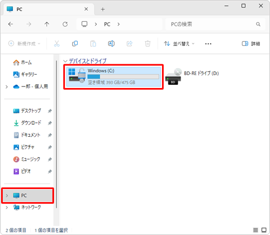Open the See more ellipsis menu
The width and height of the screenshot is (270, 235).
tap(208, 44)
